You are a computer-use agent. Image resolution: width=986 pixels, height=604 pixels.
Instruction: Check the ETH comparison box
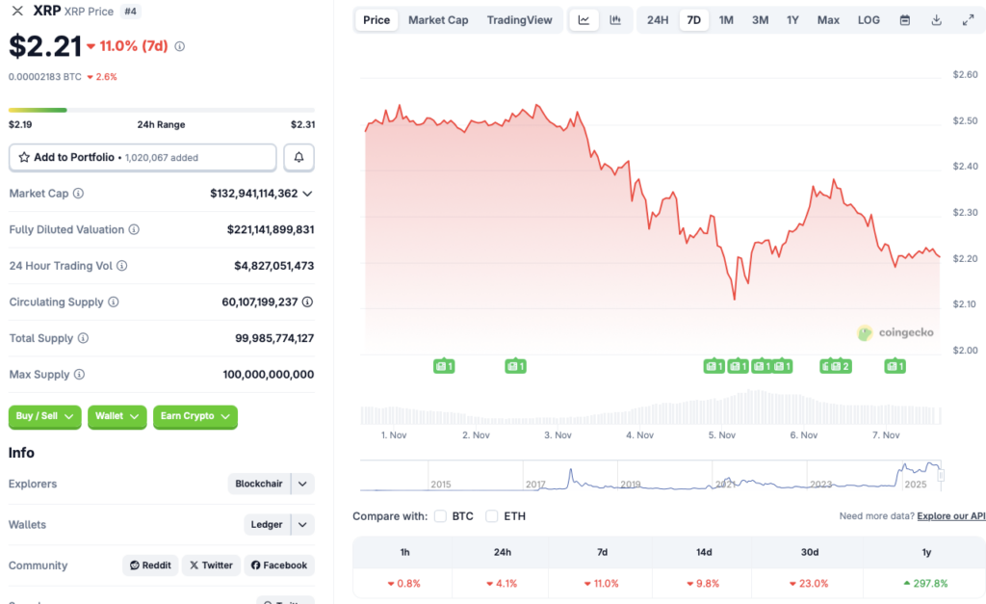[491, 515]
